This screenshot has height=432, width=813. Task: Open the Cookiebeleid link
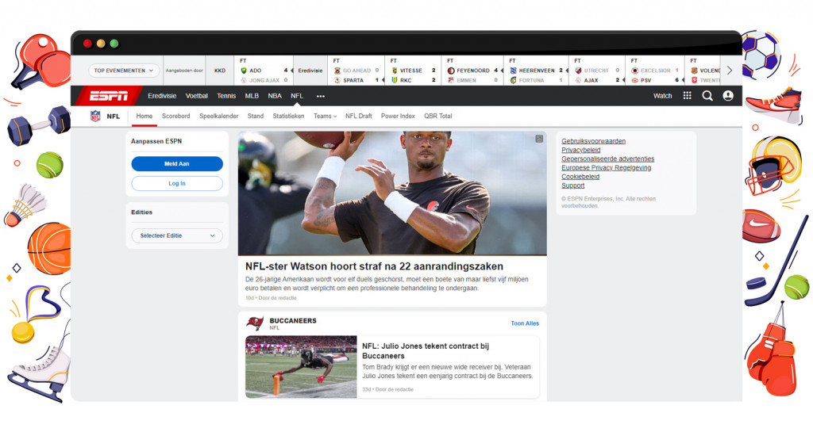(580, 177)
